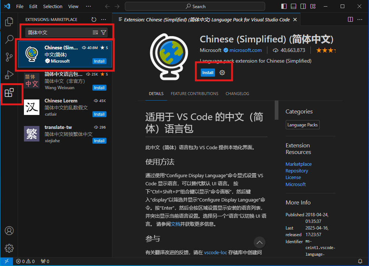Split the editor to the right
369x266 pixels.
point(351,20)
